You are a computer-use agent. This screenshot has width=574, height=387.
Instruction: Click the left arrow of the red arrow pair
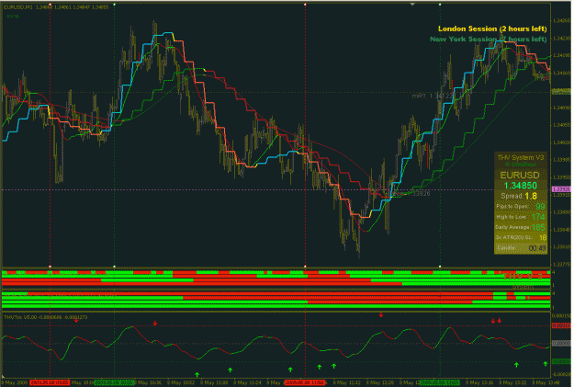(493, 321)
